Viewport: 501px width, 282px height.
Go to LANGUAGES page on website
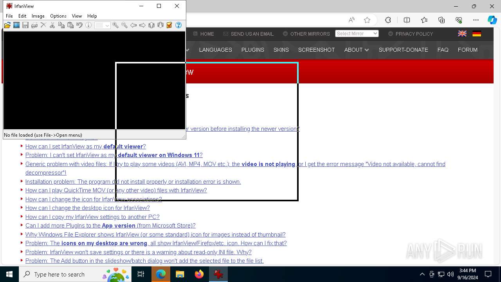click(x=216, y=50)
